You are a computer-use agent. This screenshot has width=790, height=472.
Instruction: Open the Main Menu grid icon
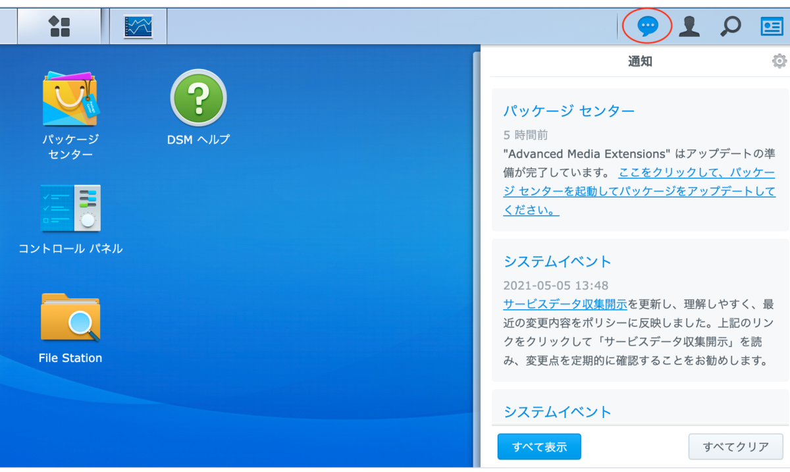click(x=59, y=26)
